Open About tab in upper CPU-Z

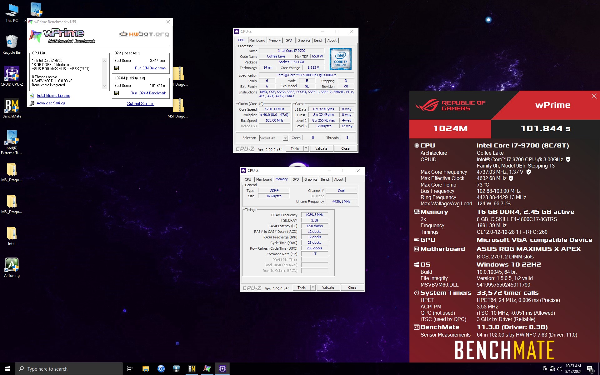[x=332, y=40]
